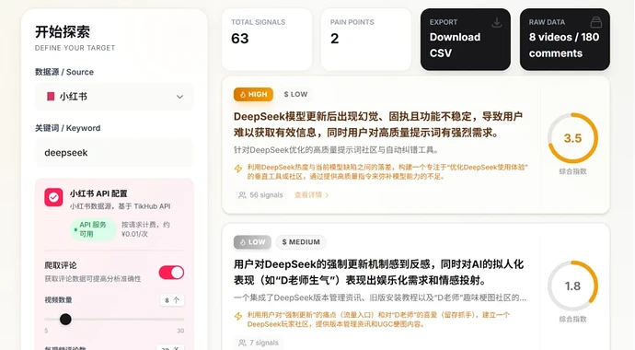Click the API 服务可用 status badge

coord(93,229)
